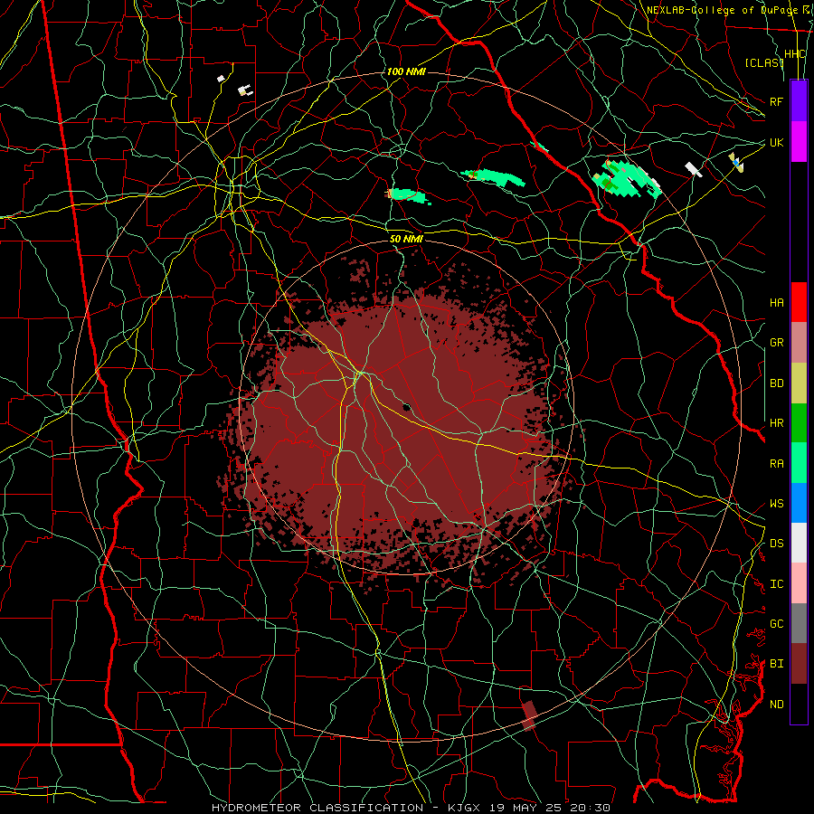Click the 50 NMI range ring label
This screenshot has height=814, width=814.
click(406, 239)
